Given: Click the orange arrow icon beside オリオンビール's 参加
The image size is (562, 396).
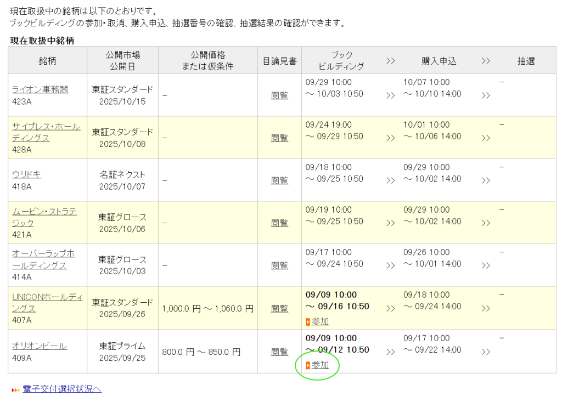Looking at the screenshot, I should [308, 365].
